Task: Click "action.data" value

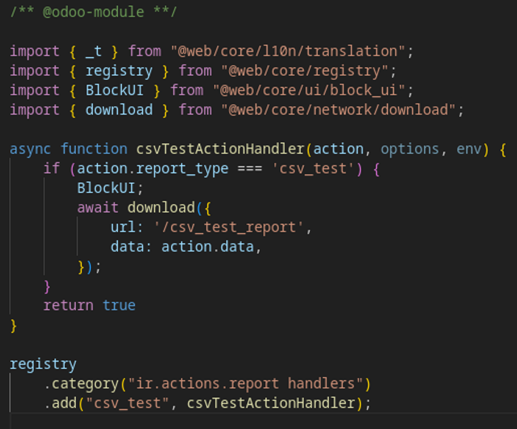Action: pos(207,247)
